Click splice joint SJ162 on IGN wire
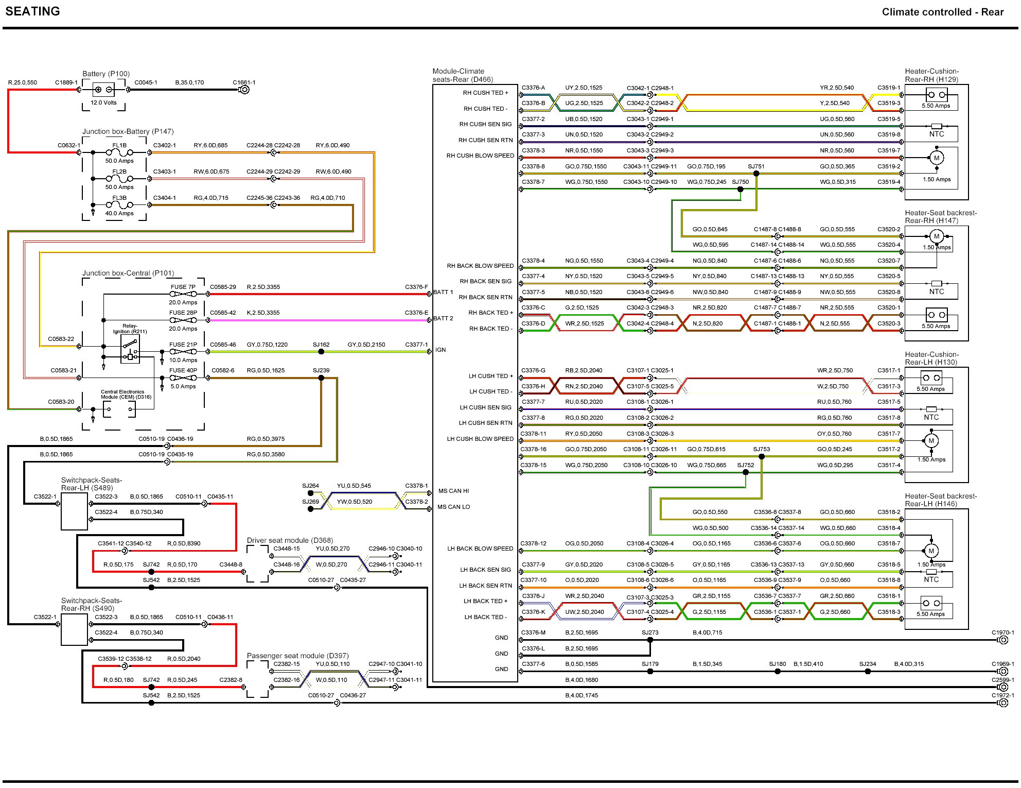 pyautogui.click(x=321, y=352)
